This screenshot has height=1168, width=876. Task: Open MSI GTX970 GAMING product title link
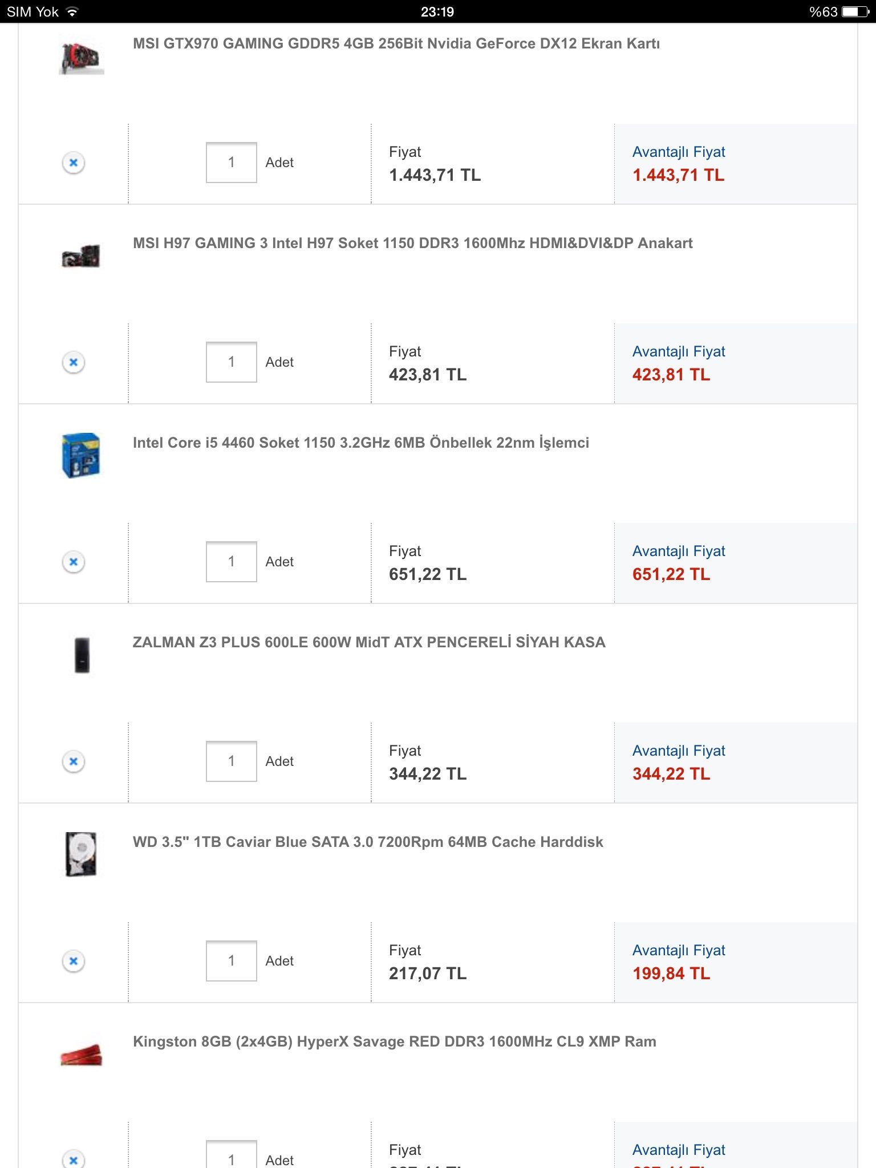click(x=396, y=44)
